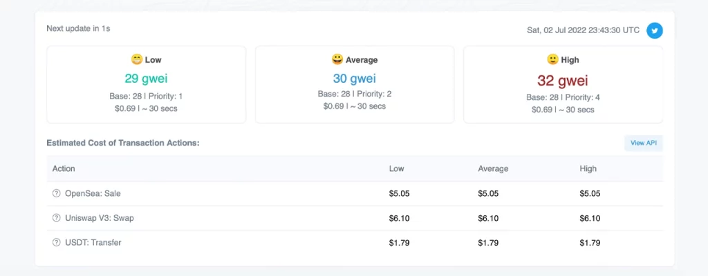This screenshot has width=708, height=276.
Task: Click the grinning emoji beside Low
Action: coord(137,59)
